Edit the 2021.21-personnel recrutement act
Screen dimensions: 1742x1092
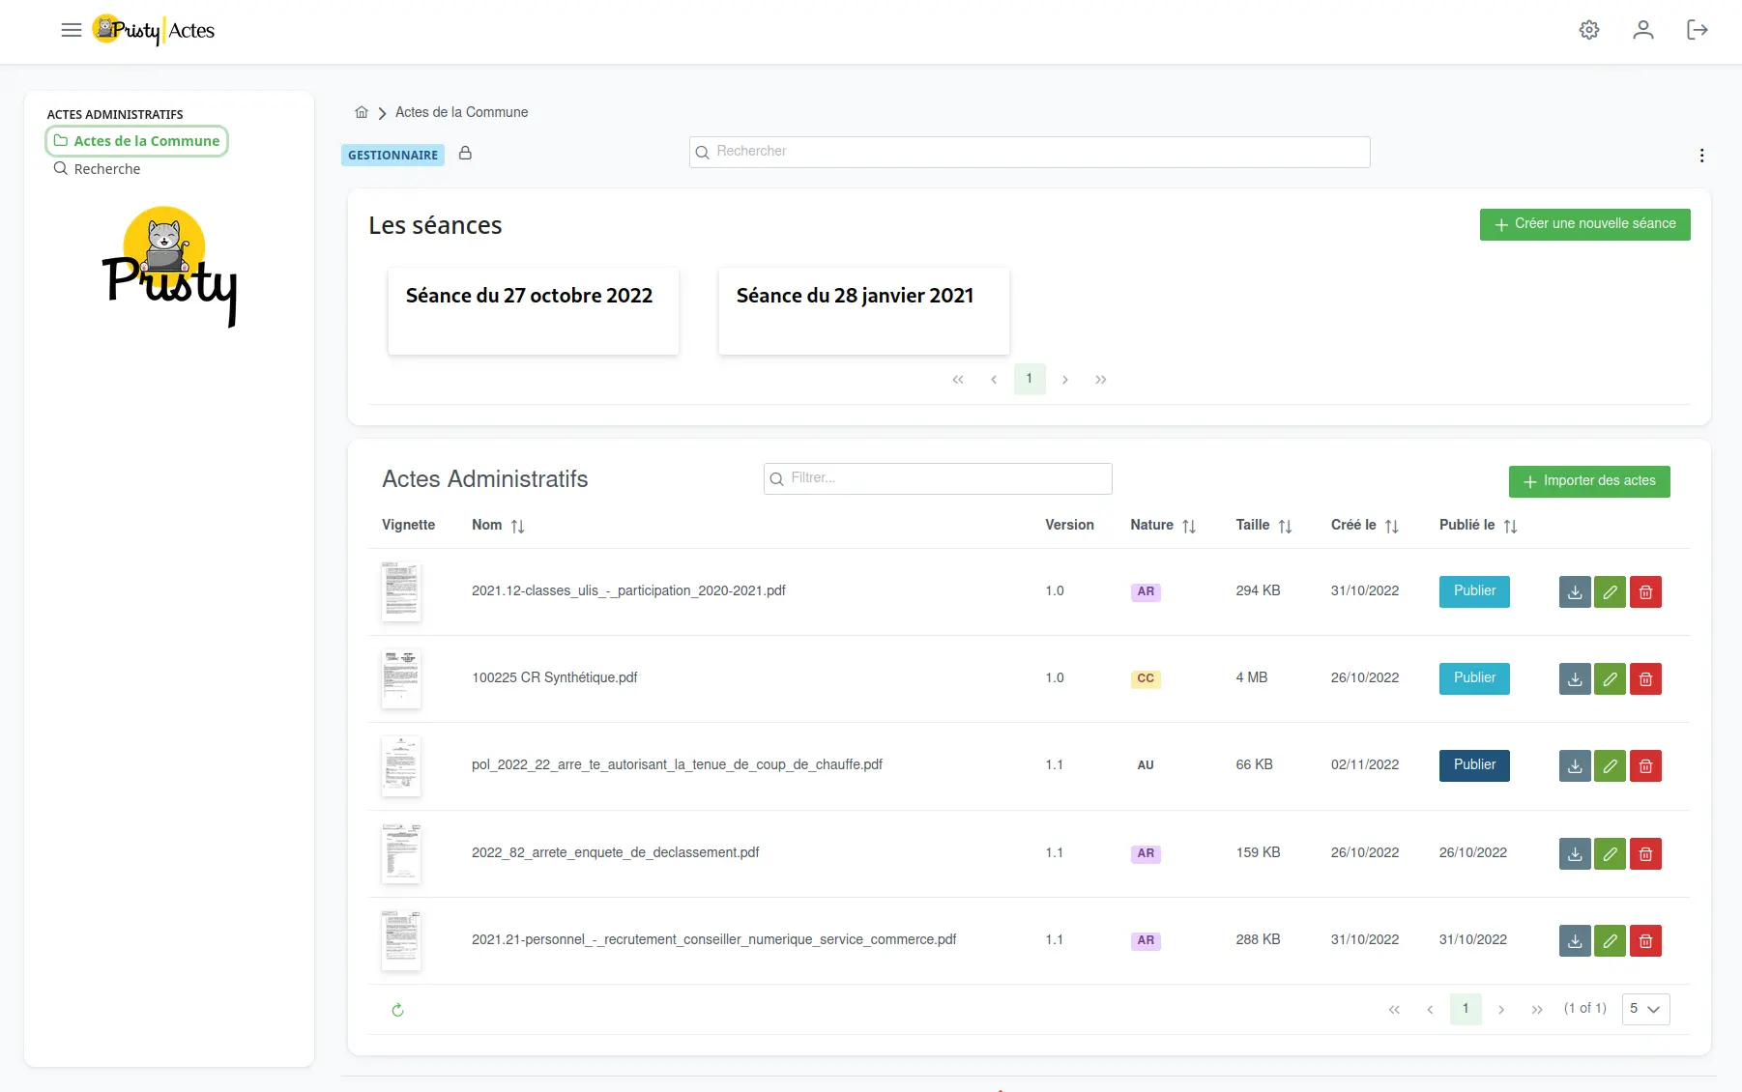[1610, 940]
